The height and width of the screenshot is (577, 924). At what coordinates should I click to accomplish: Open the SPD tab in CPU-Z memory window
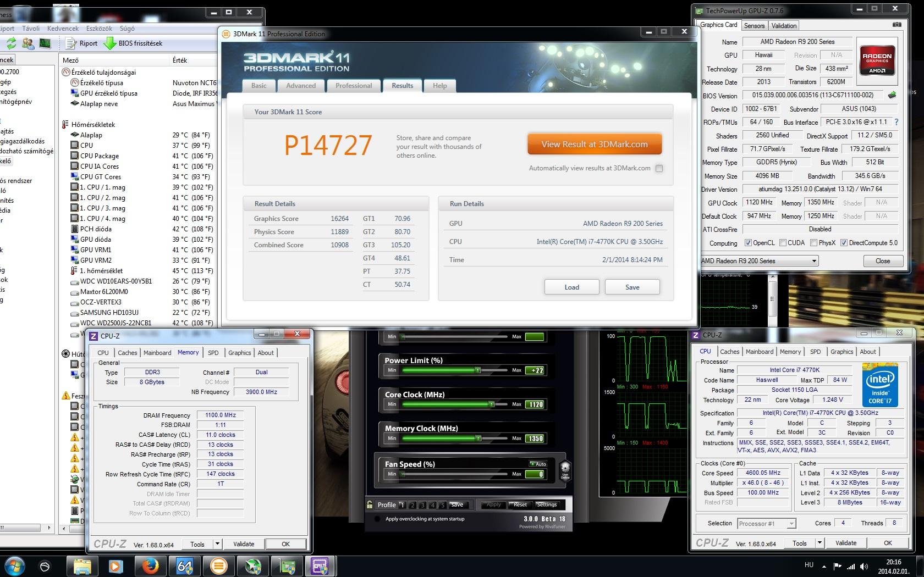213,353
